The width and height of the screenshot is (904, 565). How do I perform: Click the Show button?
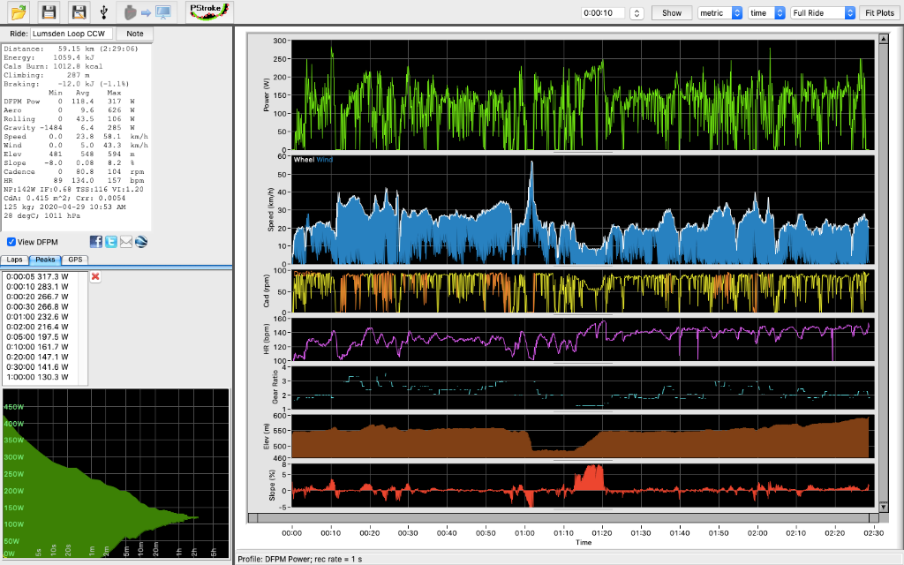pos(673,12)
